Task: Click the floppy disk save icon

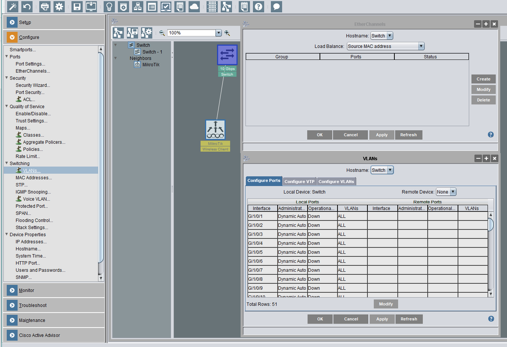Action: tap(77, 7)
